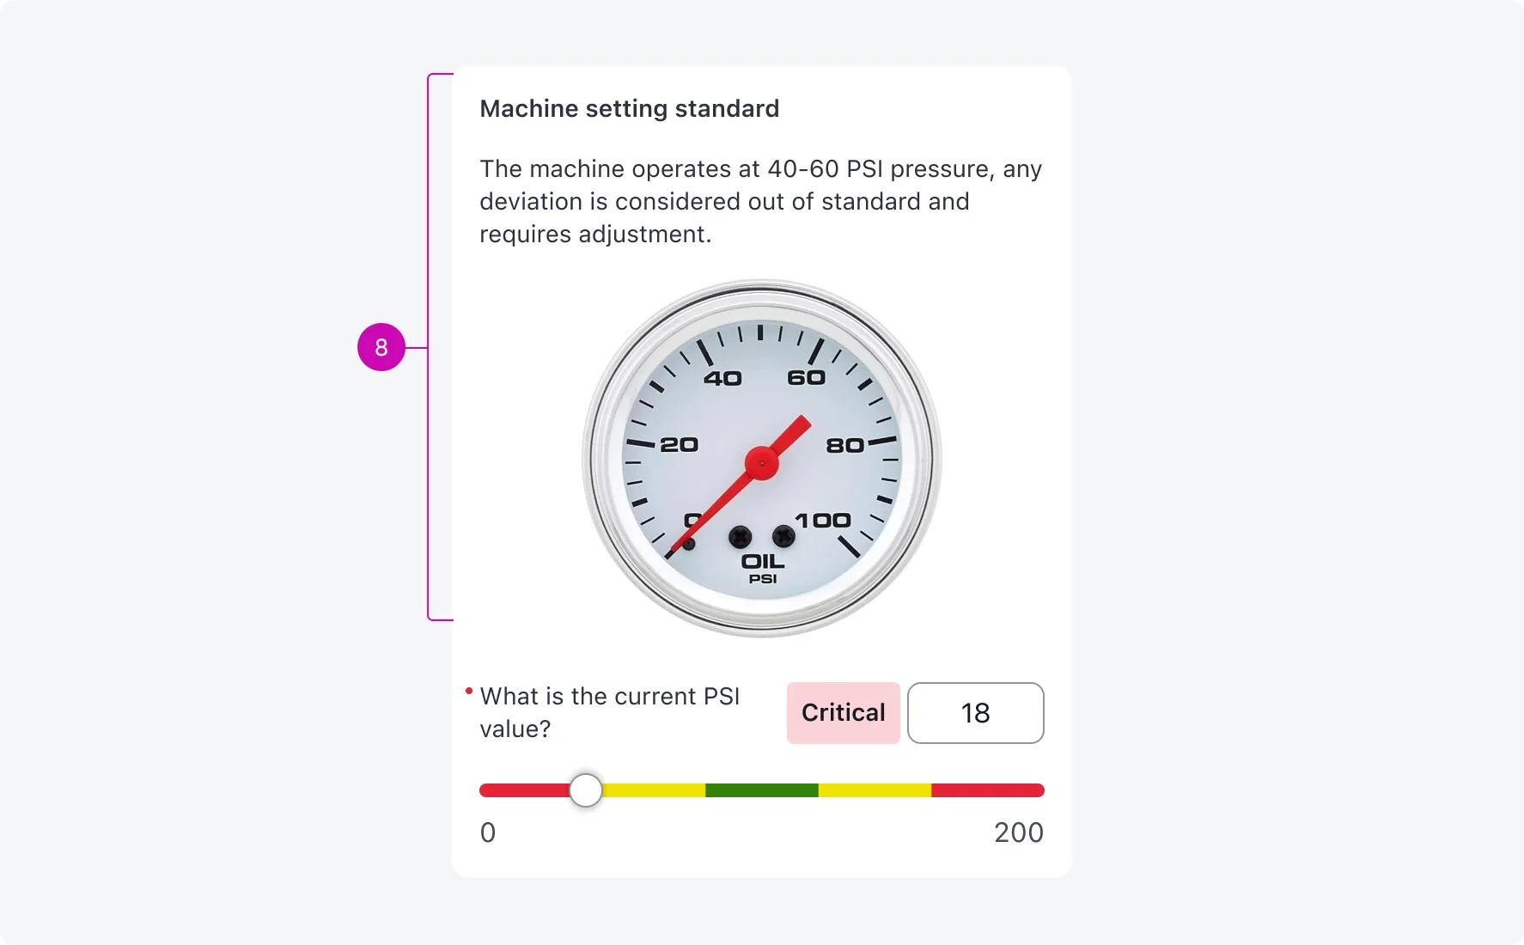The height and width of the screenshot is (945, 1524).
Task: Click the right red segment of the slider
Action: coord(987,790)
